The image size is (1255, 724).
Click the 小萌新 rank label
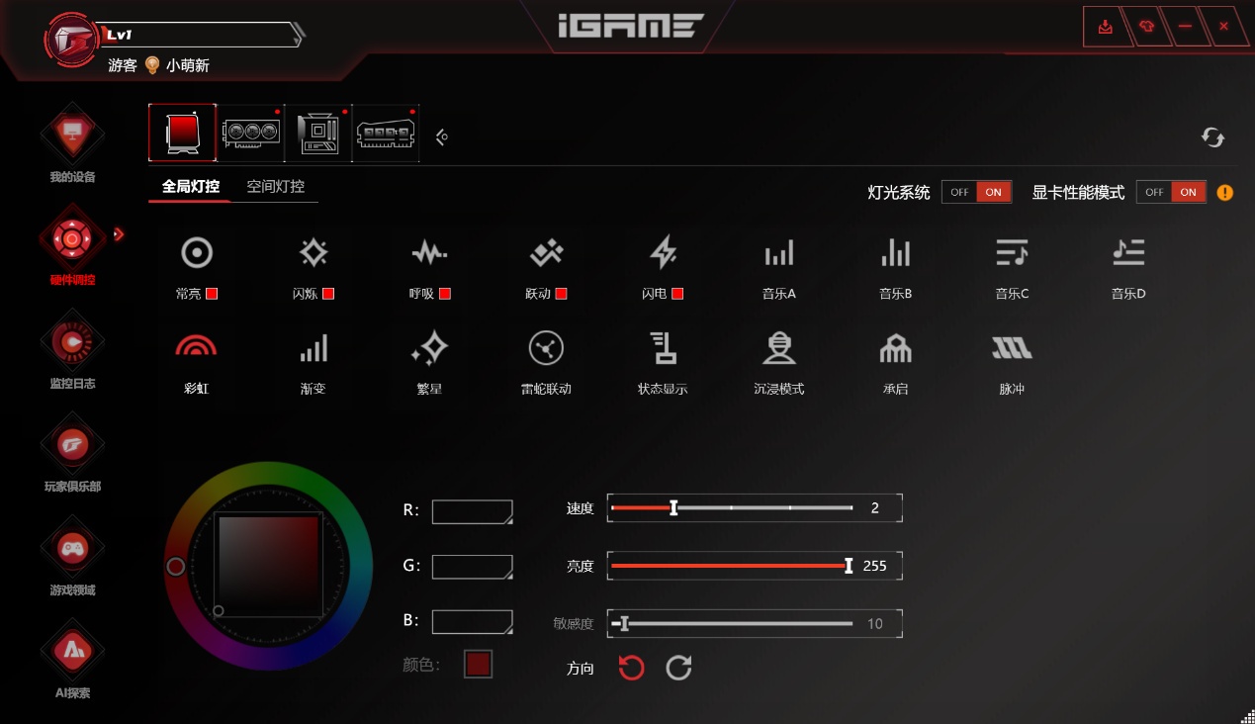pos(188,65)
